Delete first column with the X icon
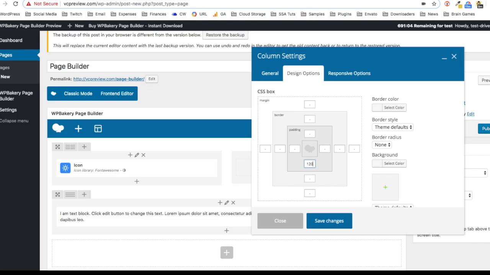Image resolution: width=490 pixels, height=275 pixels. [143, 155]
